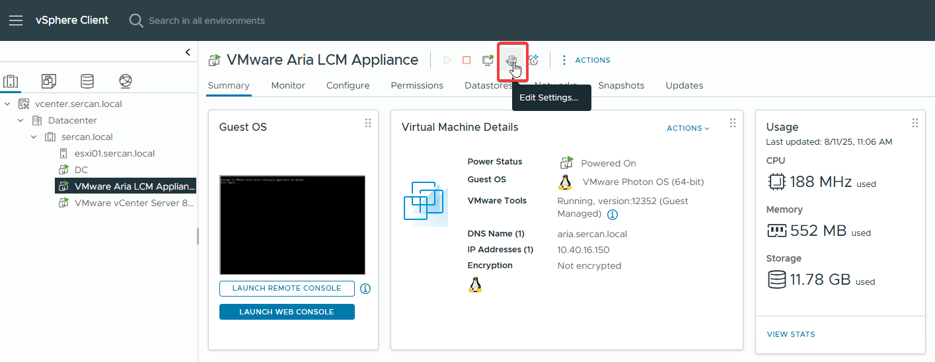
Task: Click the IP address 10.40.16.150
Action: point(583,250)
